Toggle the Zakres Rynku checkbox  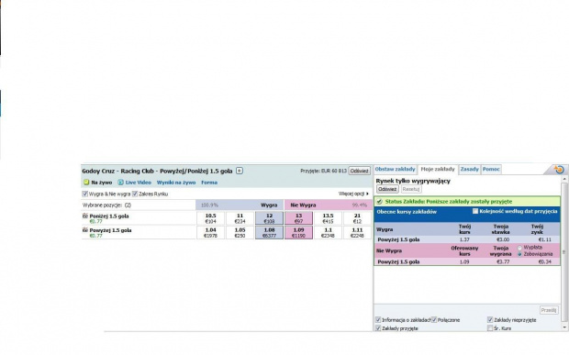point(135,194)
